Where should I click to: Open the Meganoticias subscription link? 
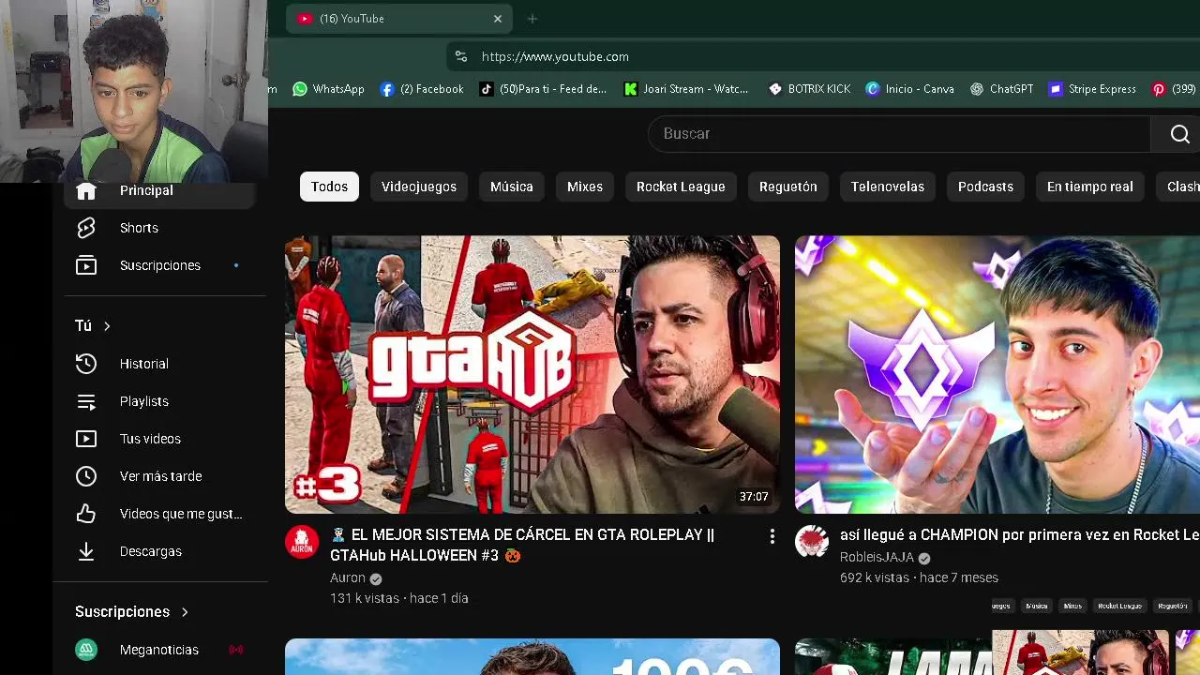pos(159,650)
